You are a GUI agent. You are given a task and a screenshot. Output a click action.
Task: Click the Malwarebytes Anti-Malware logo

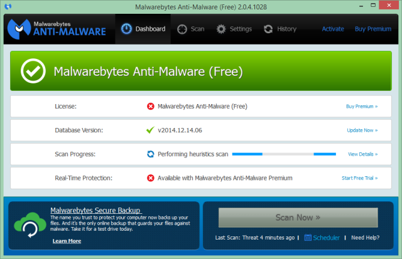tap(57, 29)
